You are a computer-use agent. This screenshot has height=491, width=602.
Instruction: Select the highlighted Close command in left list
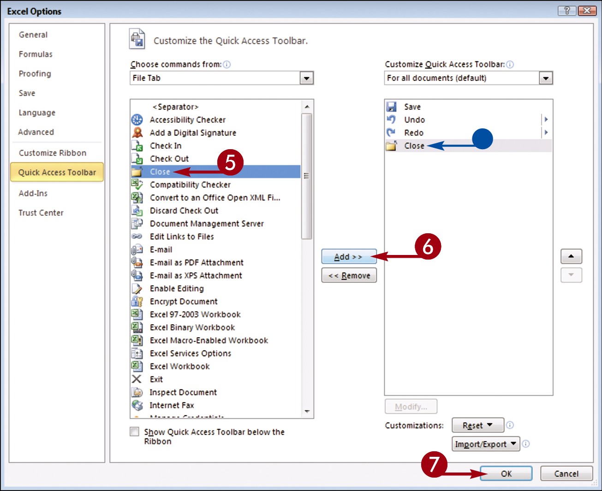coord(216,172)
